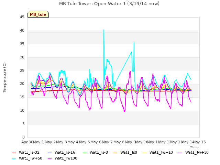Screen dimensions: 220x165
Task: Select Wat1_Tw+30 legend label
Action: [197, 152]
